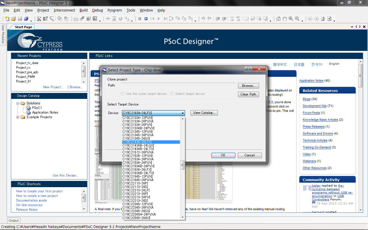Click the Save floppy disk icon

[20, 19]
